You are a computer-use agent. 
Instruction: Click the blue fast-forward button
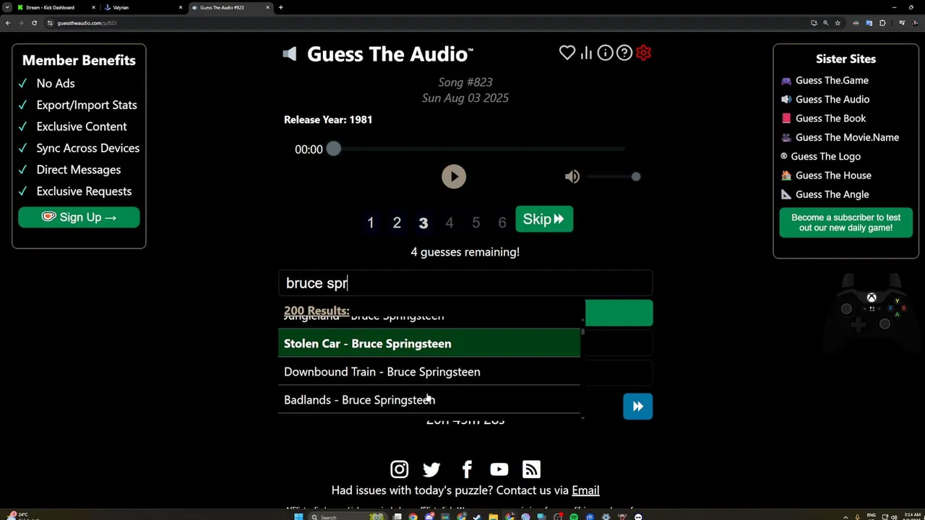[x=637, y=407]
